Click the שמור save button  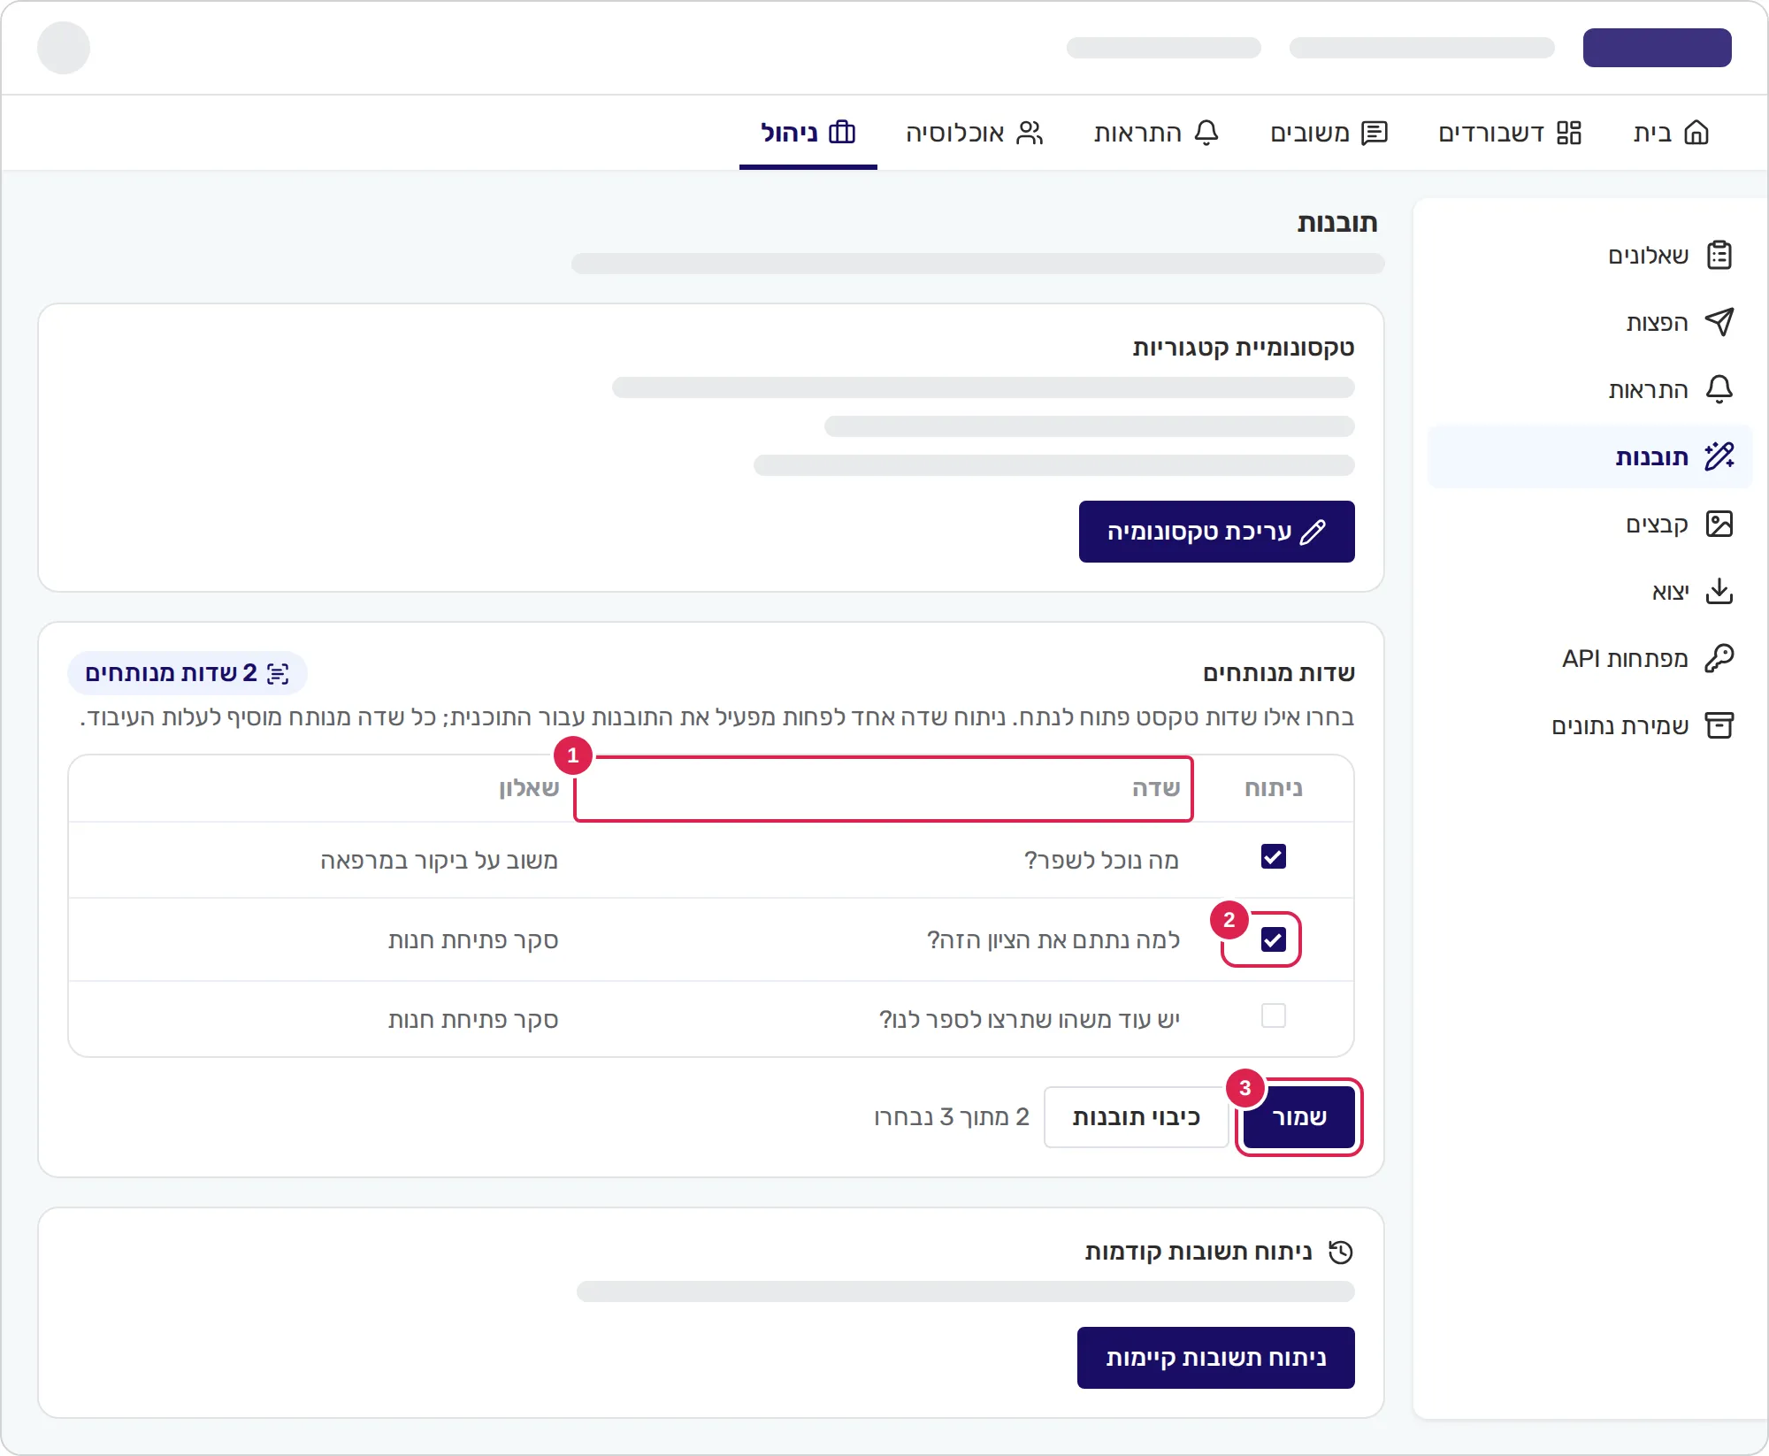pyautogui.click(x=1299, y=1117)
